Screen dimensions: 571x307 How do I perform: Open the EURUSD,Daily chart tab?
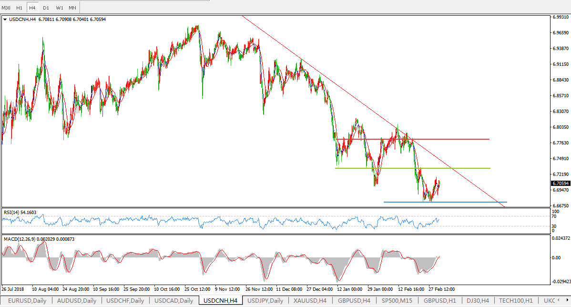pos(28,300)
